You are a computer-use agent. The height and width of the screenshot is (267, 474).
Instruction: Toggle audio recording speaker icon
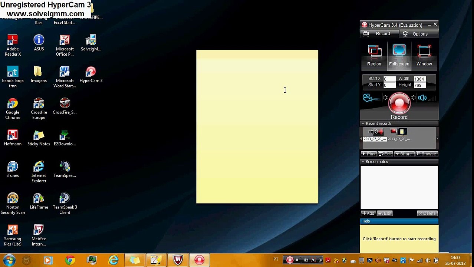(x=422, y=98)
